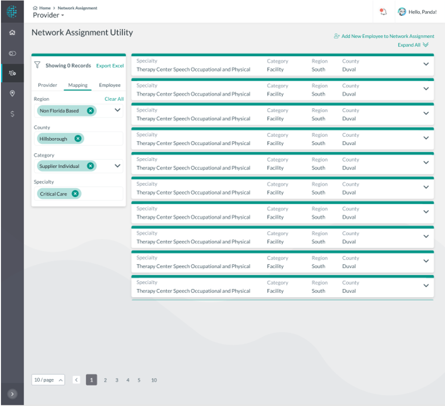Switch to the Employee filter tab

pos(110,85)
